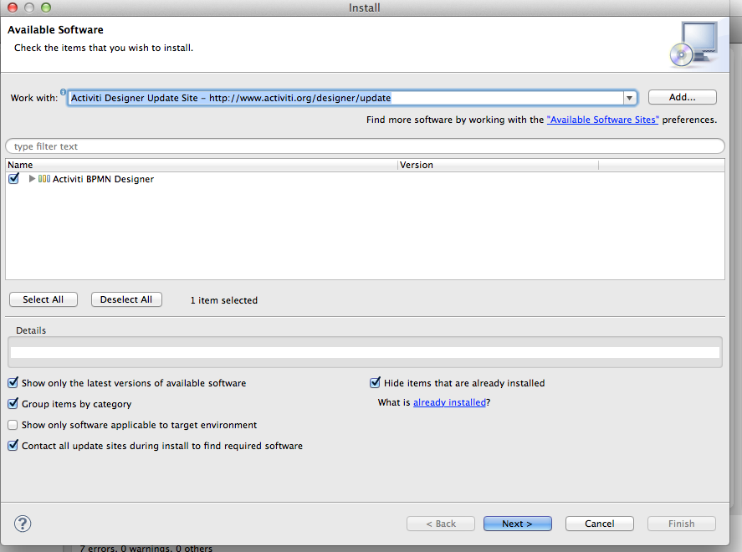Click the Version column header
Viewport: 742px width, 552px height.
coord(499,165)
